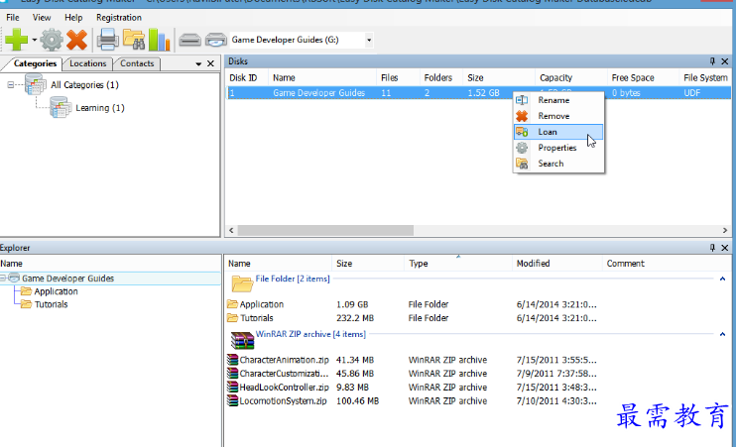
Task: Select HeadLookController.zip in file list
Action: pos(284,388)
